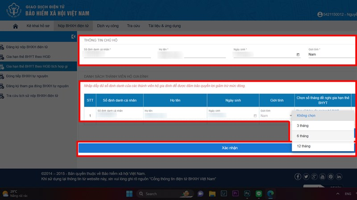This screenshot has width=357, height=200.
Task: Choose 12 tháng from dropdown list
Action: click(x=323, y=146)
